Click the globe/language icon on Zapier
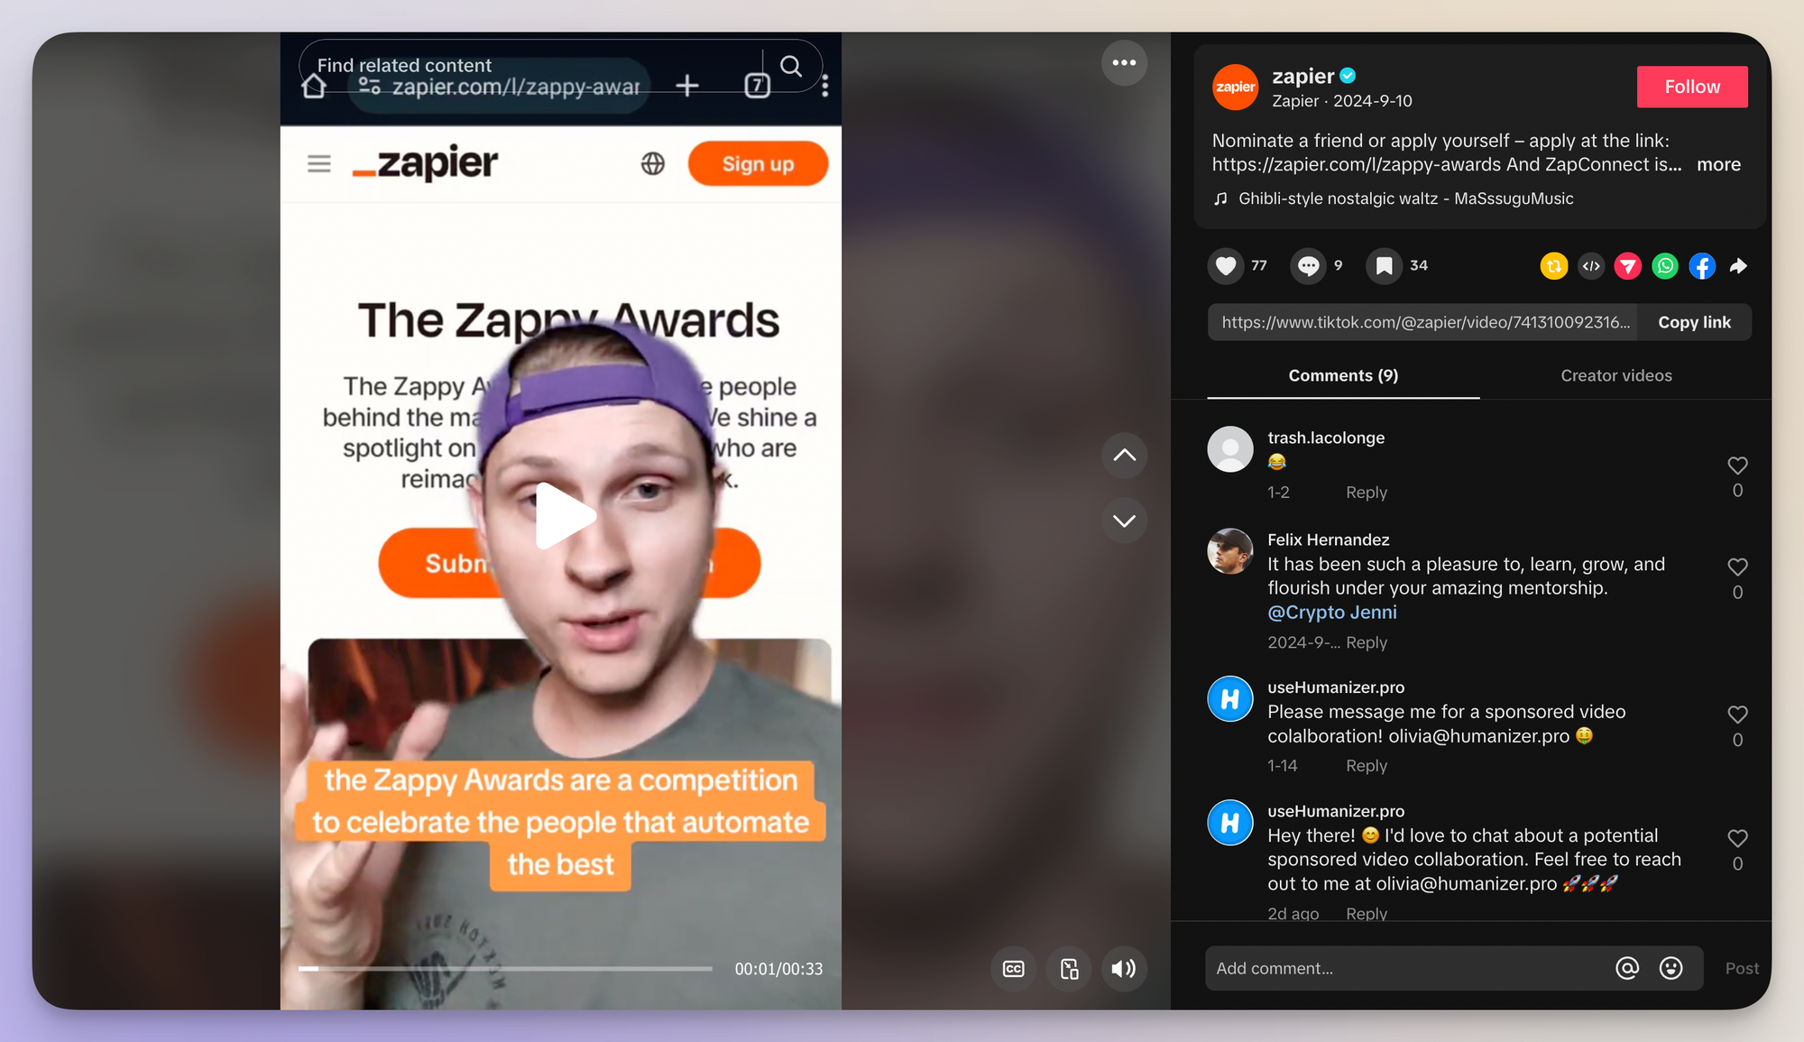The width and height of the screenshot is (1804, 1042). point(655,164)
